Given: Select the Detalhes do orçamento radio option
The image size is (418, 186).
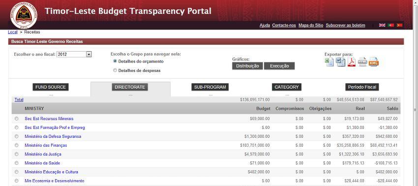Looking at the screenshot, I should (115, 61).
